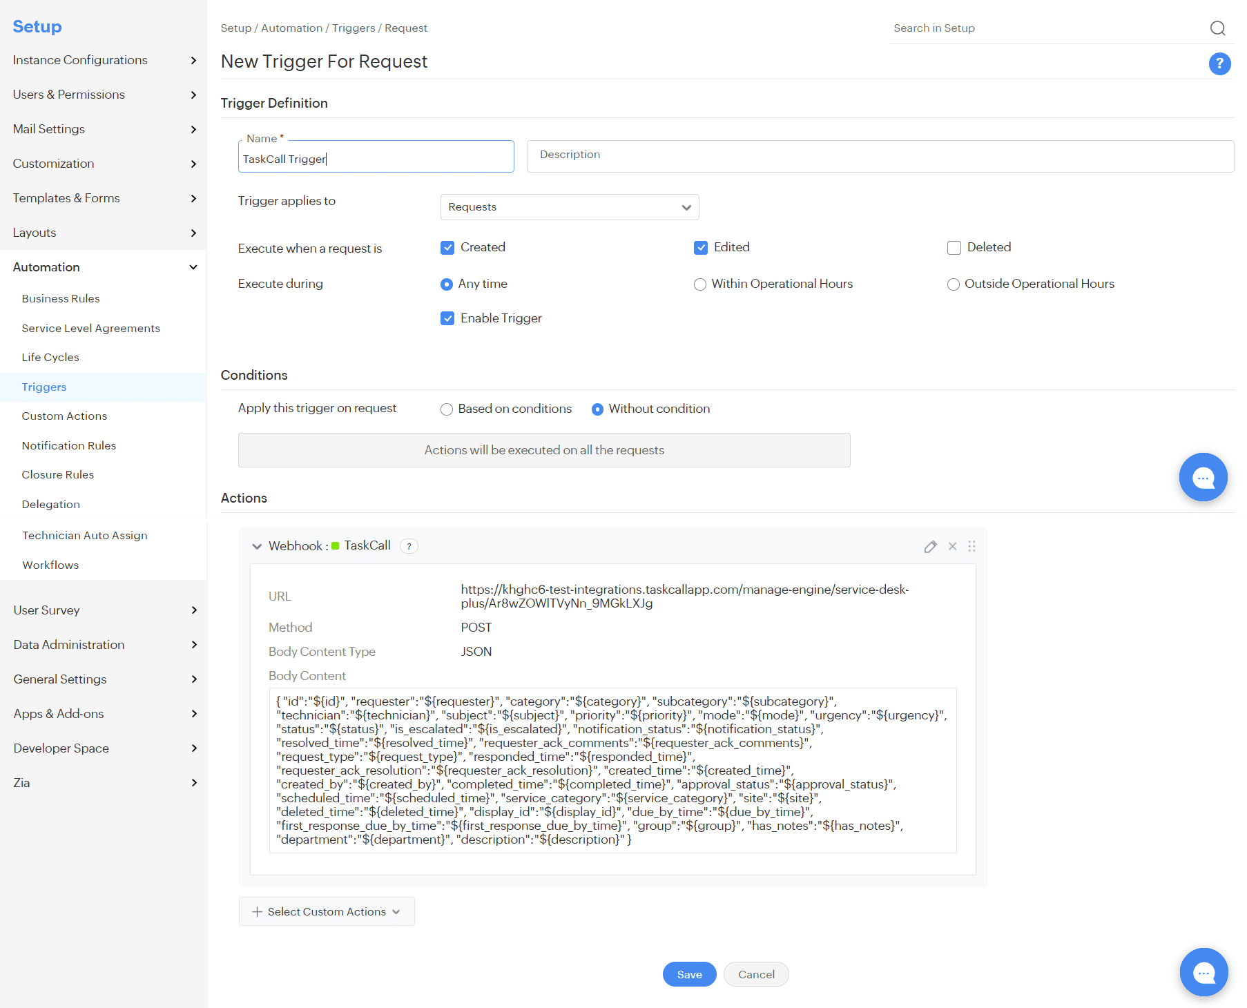Save the new trigger

pos(689,974)
